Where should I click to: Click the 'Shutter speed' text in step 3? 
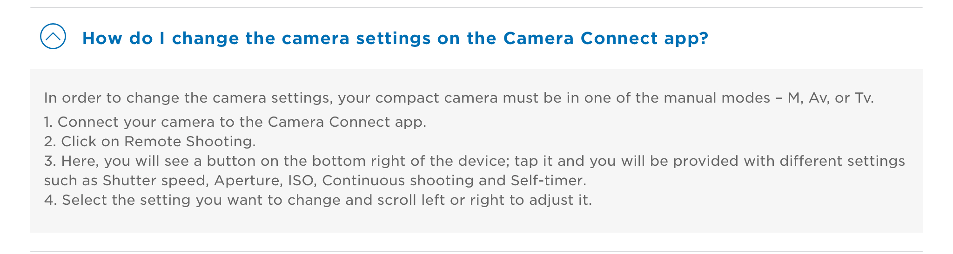155,181
